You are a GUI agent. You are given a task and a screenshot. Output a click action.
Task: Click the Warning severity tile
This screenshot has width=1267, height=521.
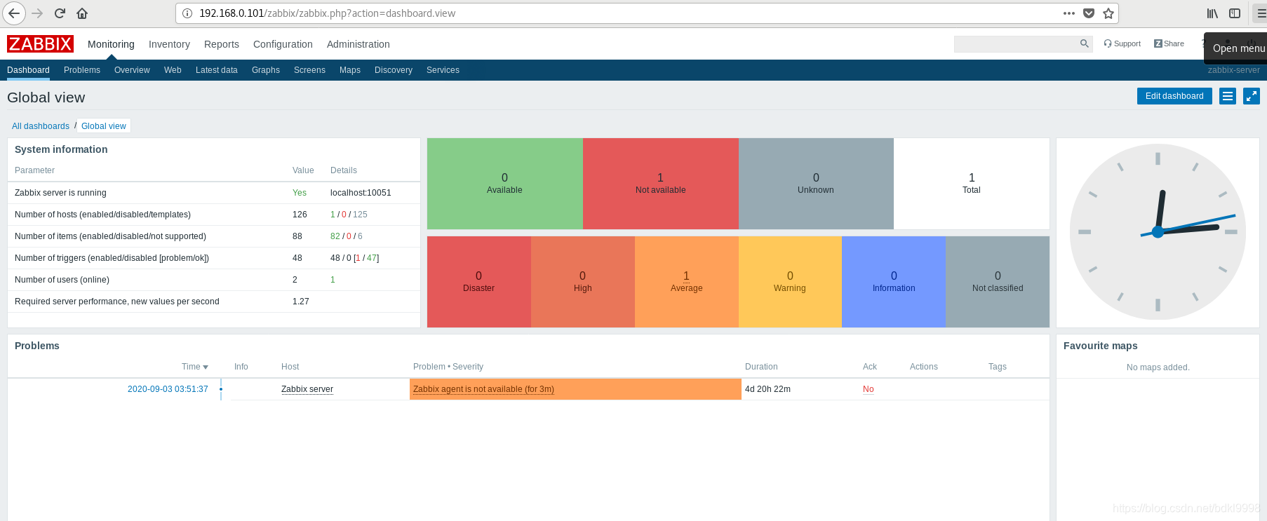[790, 282]
